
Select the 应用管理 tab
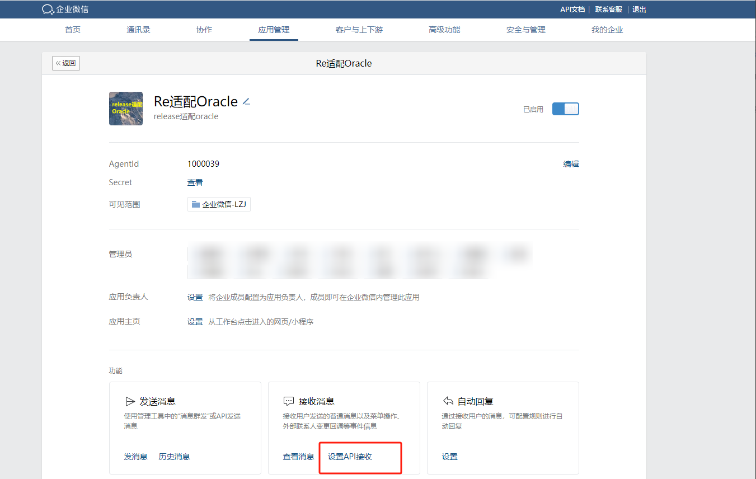pyautogui.click(x=274, y=30)
